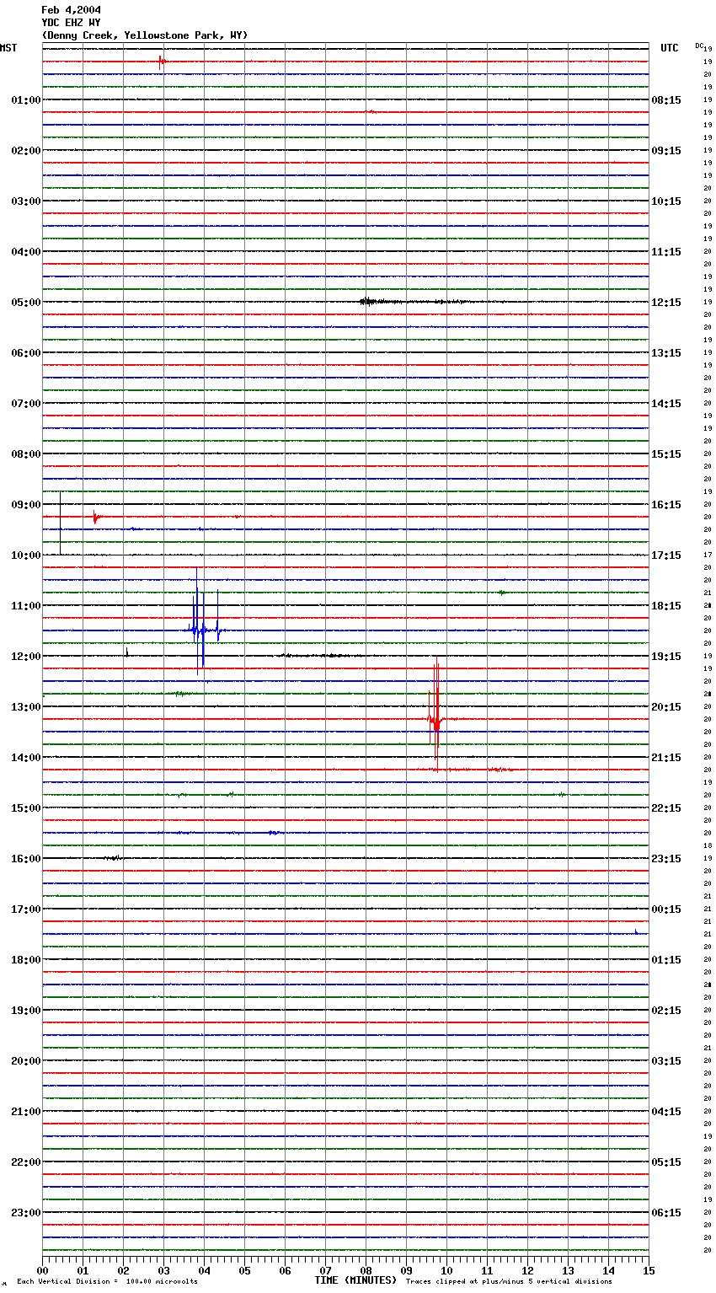This screenshot has height=1293, width=716.
Task: Click the '00:15' UTC time label
Action: click(x=666, y=909)
